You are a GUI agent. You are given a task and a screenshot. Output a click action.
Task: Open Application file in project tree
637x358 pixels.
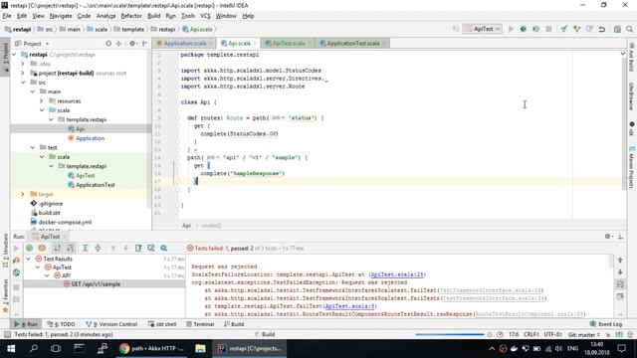point(90,138)
